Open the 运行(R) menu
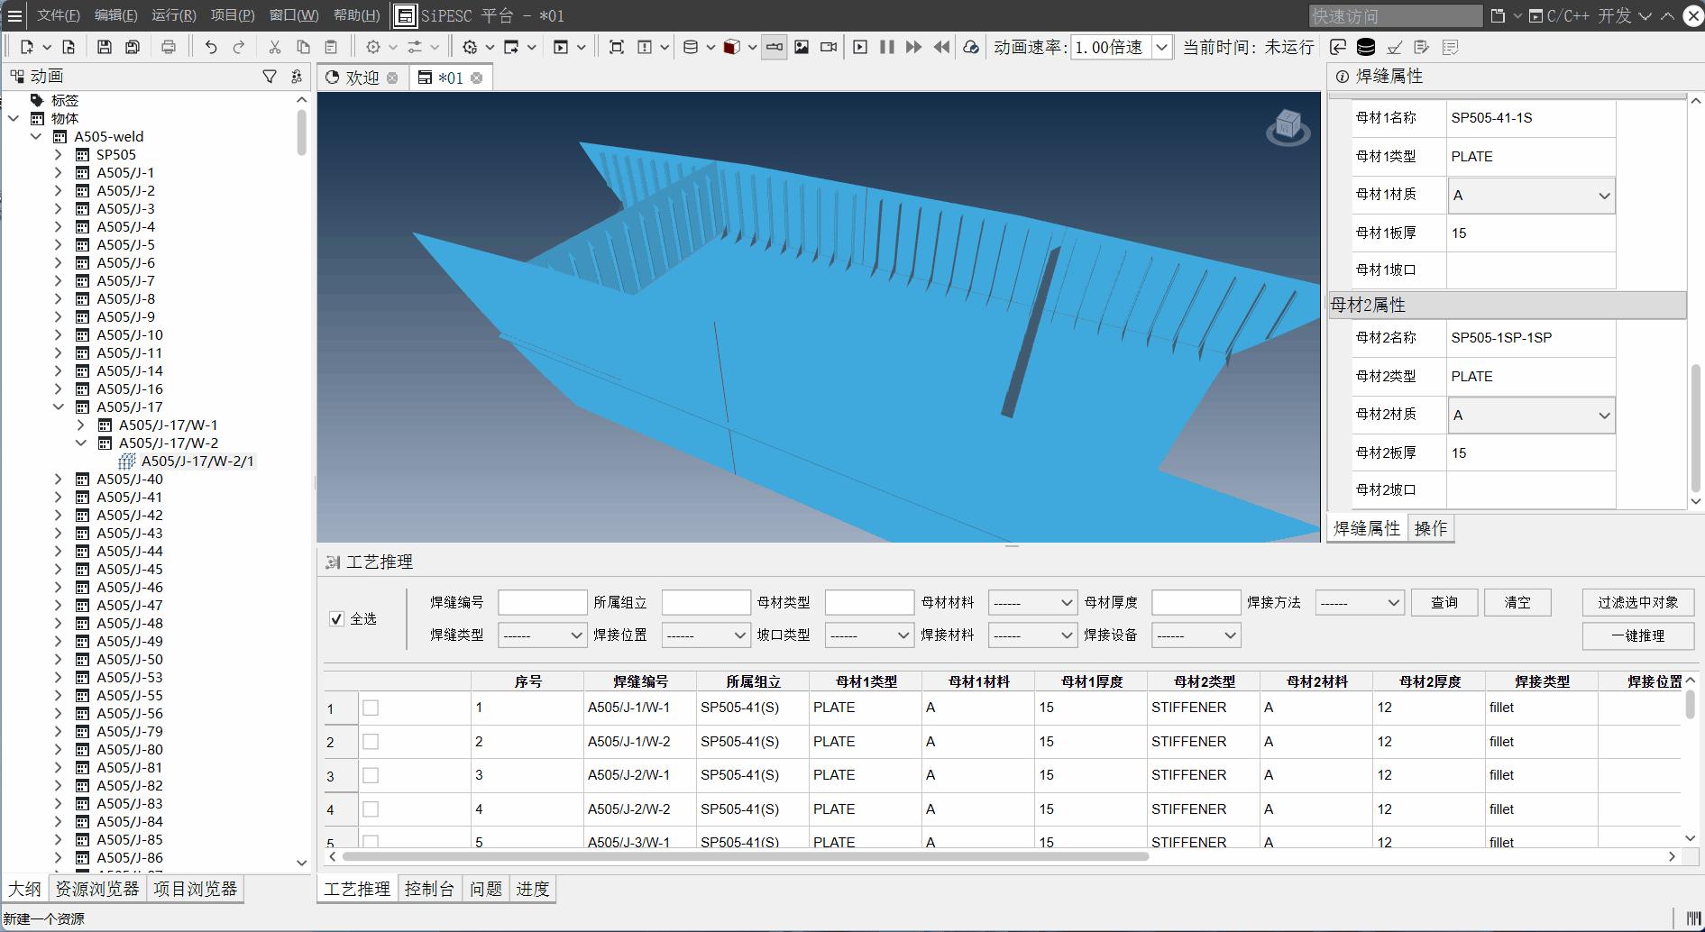The image size is (1705, 932). [173, 15]
